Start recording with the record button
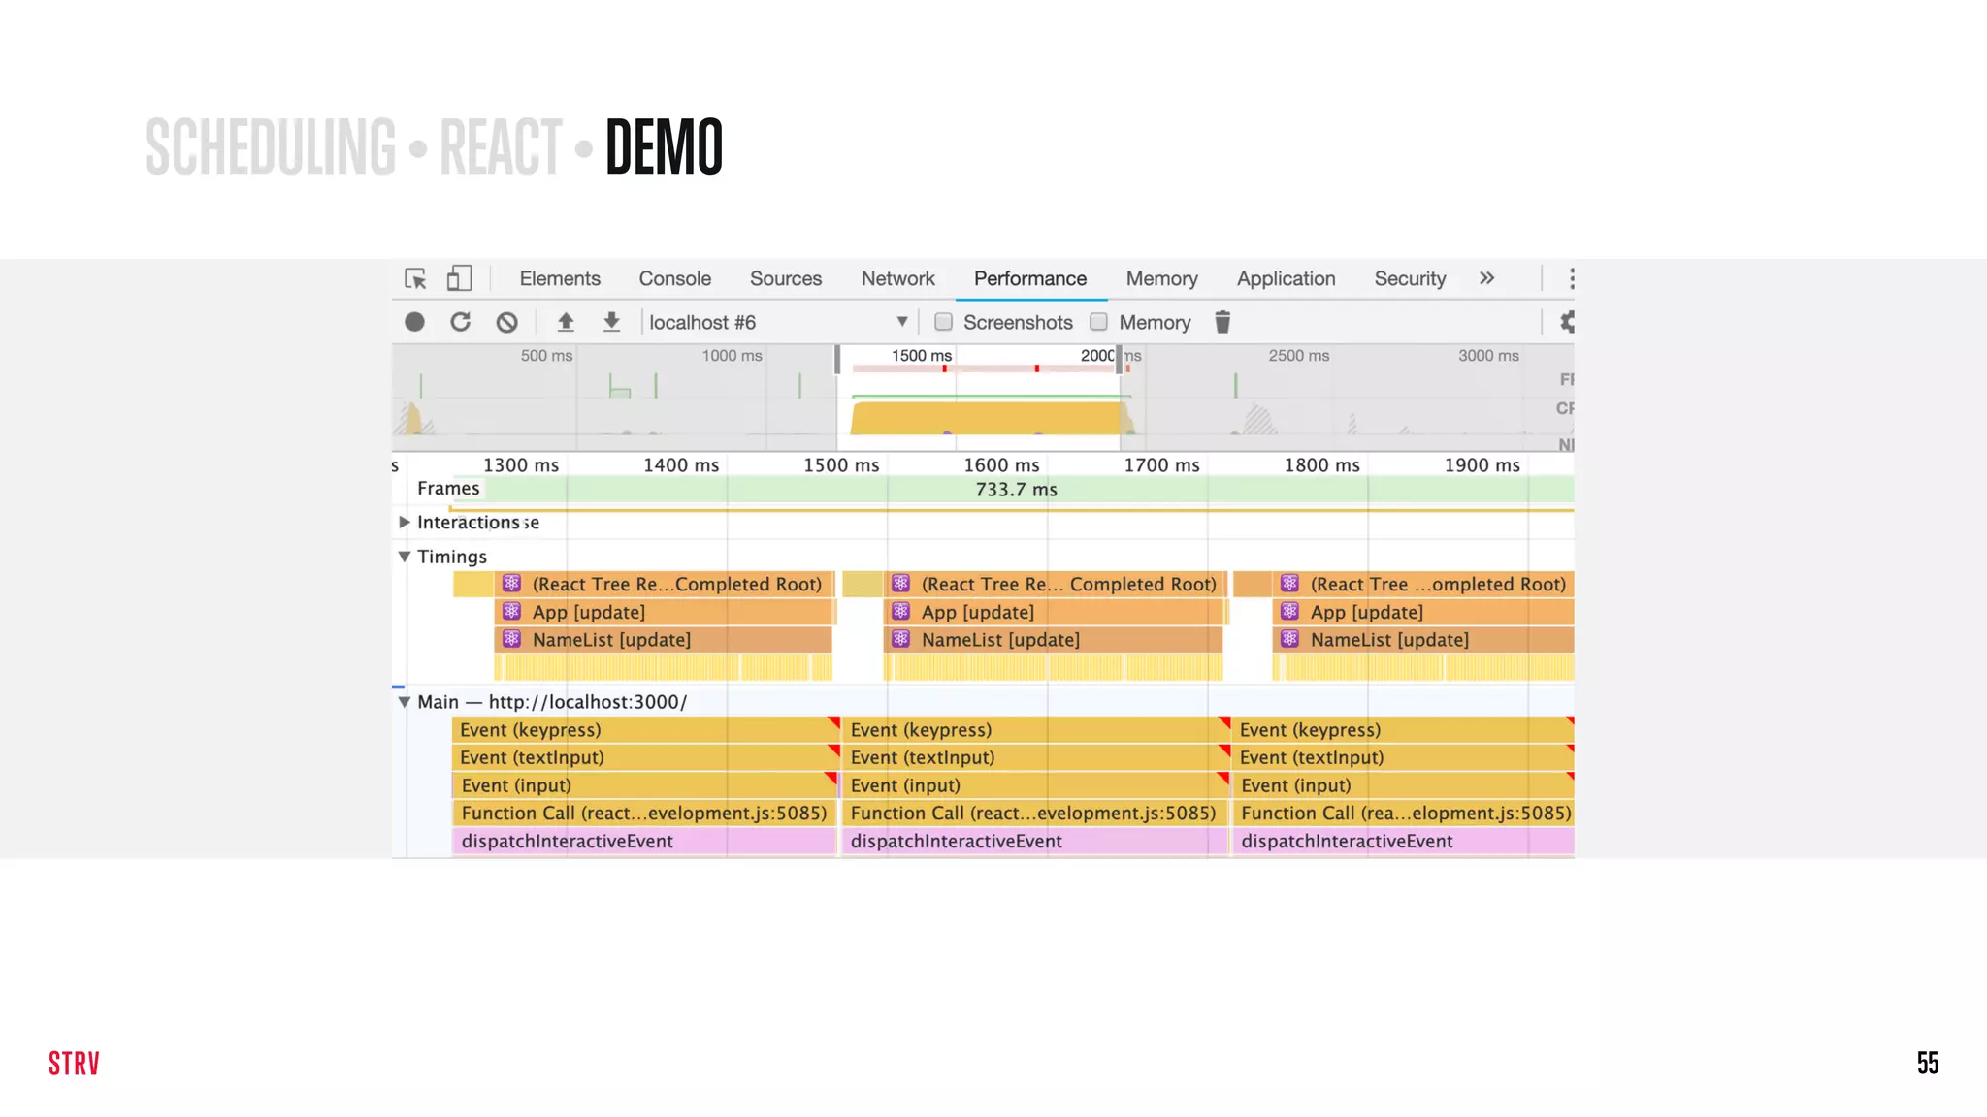1987x1117 pixels. pos(414,322)
